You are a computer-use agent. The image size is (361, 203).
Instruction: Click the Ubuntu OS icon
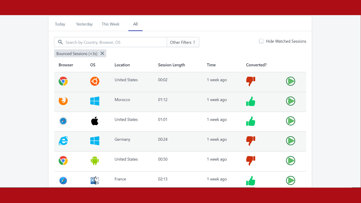(95, 81)
